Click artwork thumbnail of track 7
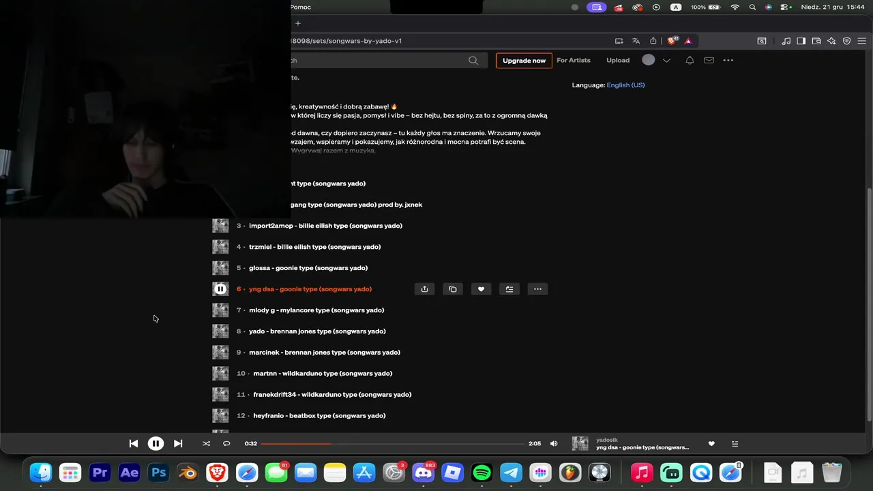The width and height of the screenshot is (873, 491). click(x=220, y=310)
